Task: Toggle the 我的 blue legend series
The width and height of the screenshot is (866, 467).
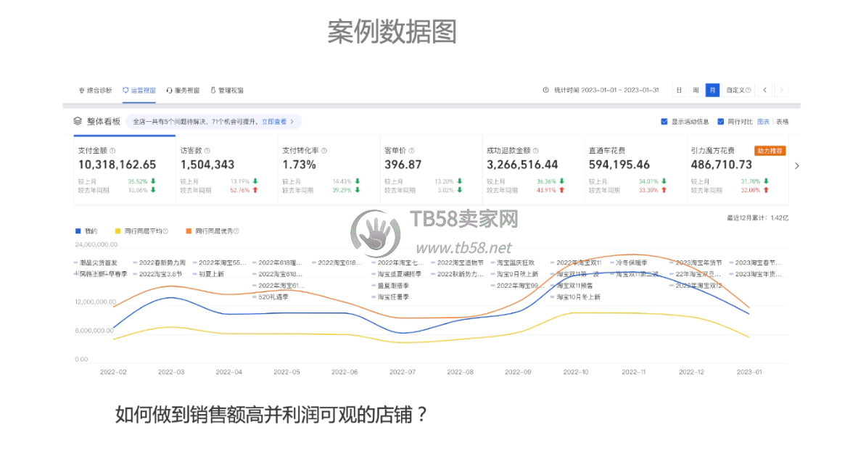Action: 86,231
